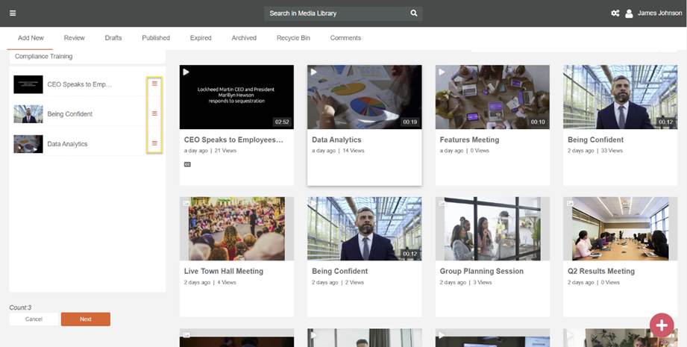This screenshot has height=347, width=687.
Task: Play the Features Meeting video thumbnail
Action: pos(492,97)
